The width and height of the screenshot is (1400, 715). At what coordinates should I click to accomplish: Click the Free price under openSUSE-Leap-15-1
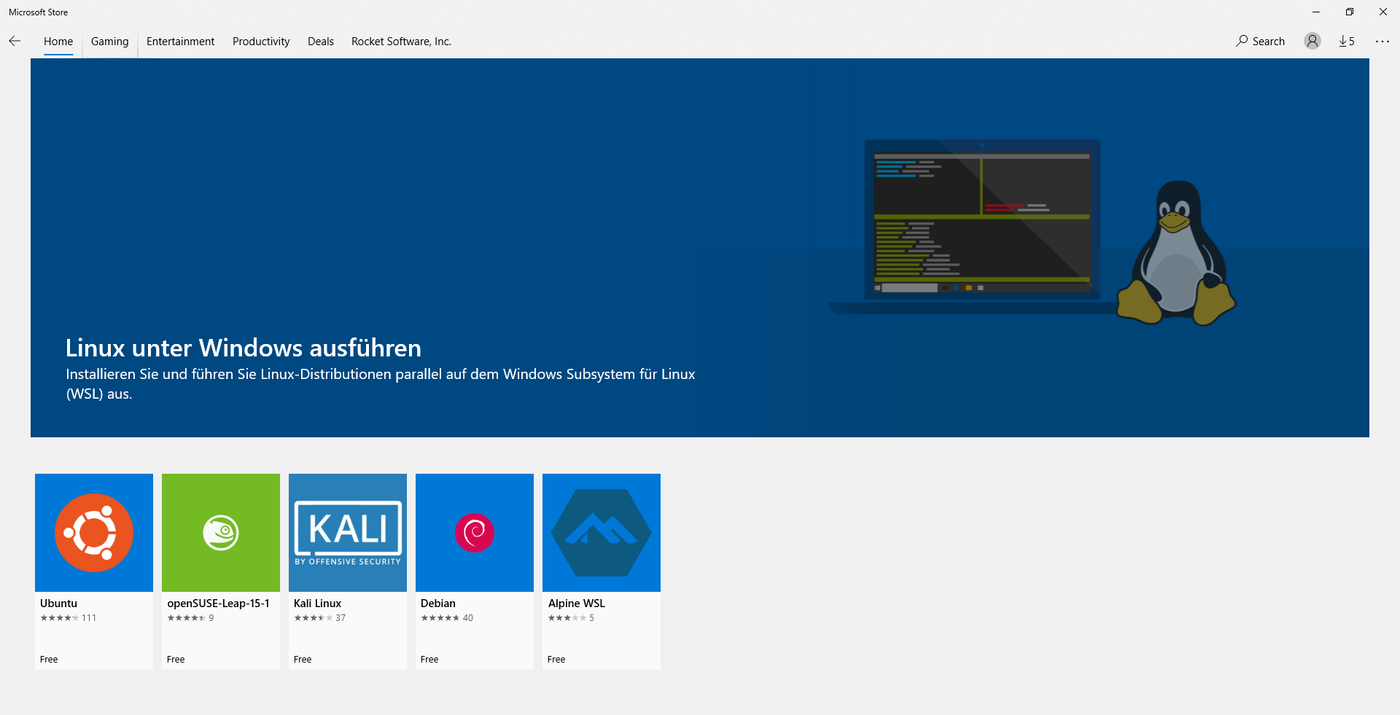coord(176,660)
